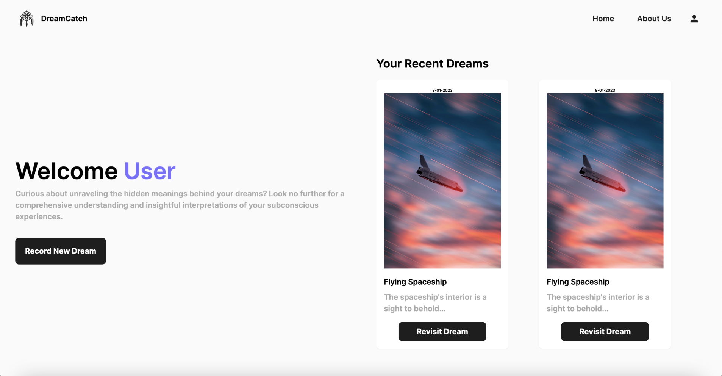The height and width of the screenshot is (376, 722).
Task: Open the About Us page
Action: click(x=654, y=19)
